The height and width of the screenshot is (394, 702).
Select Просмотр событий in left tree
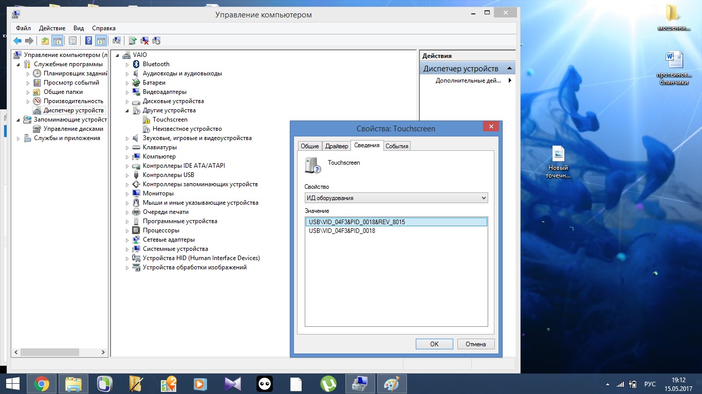point(71,83)
